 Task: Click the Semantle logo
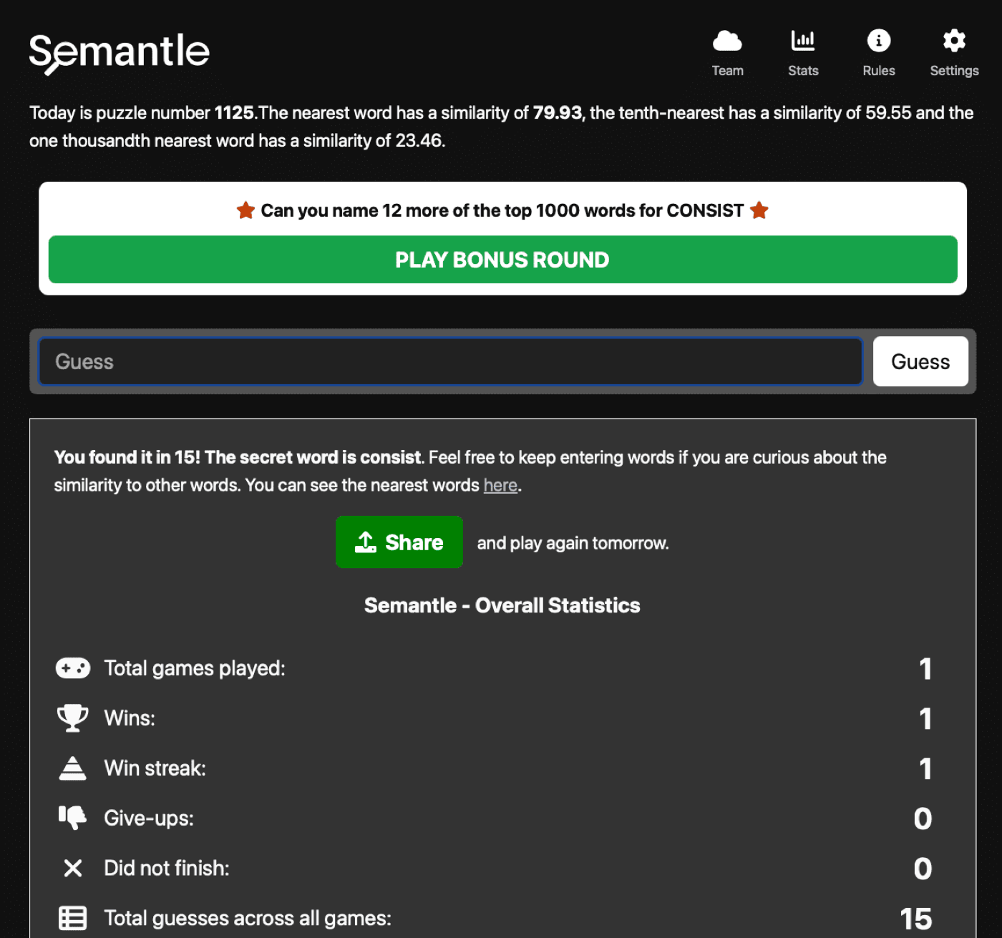[119, 52]
